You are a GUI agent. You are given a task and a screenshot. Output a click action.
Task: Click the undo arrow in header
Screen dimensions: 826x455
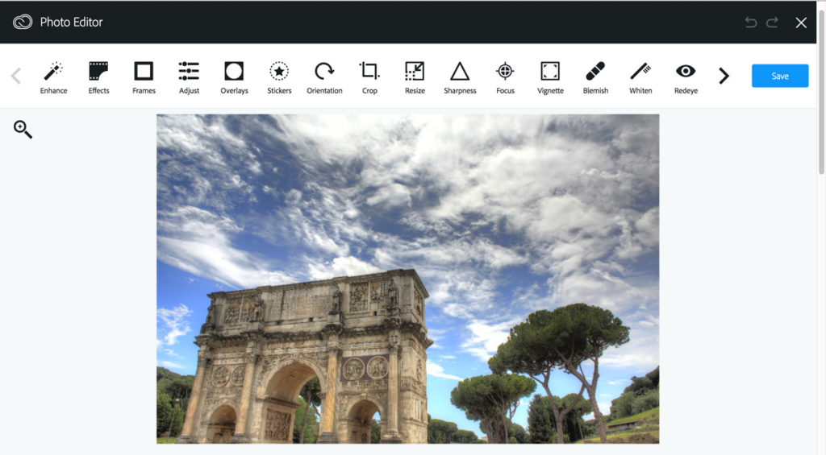point(751,23)
